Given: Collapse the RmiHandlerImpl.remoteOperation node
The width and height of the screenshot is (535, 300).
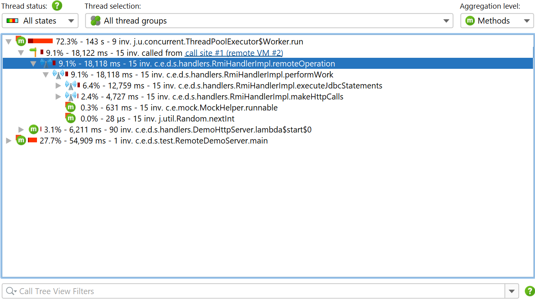Looking at the screenshot, I should (x=33, y=64).
